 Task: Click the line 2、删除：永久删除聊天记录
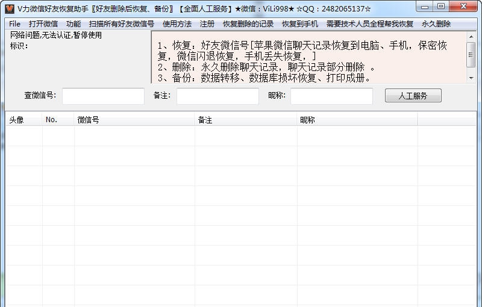[x=266, y=67]
